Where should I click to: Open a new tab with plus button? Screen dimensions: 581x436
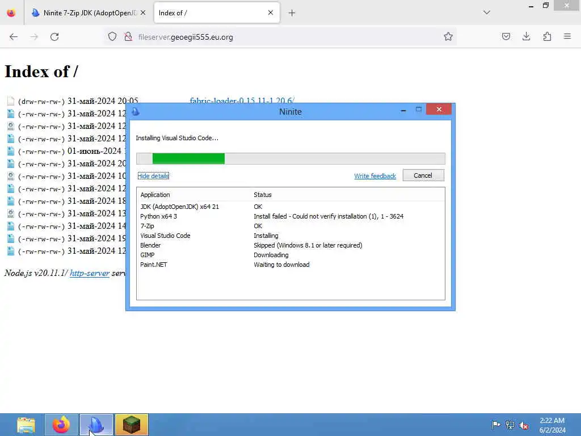(x=292, y=13)
